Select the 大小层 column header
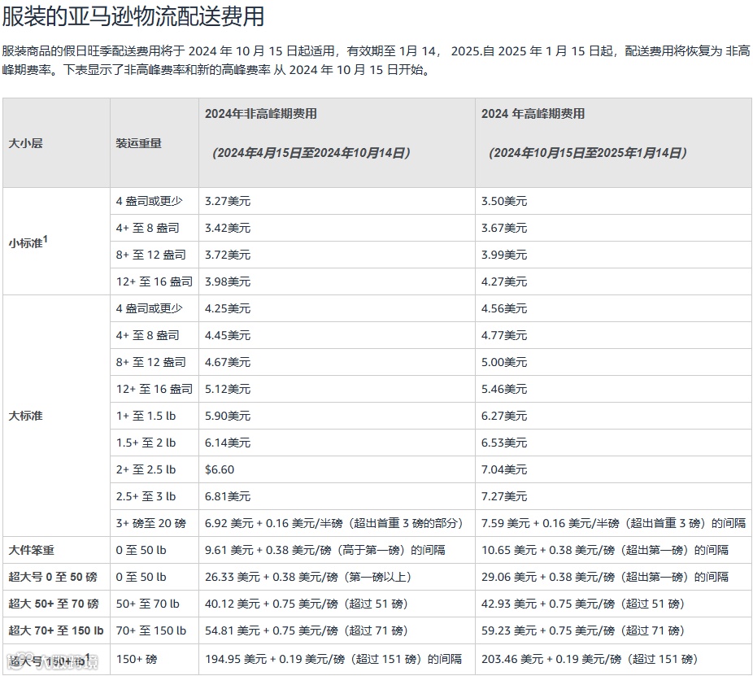 coord(56,142)
